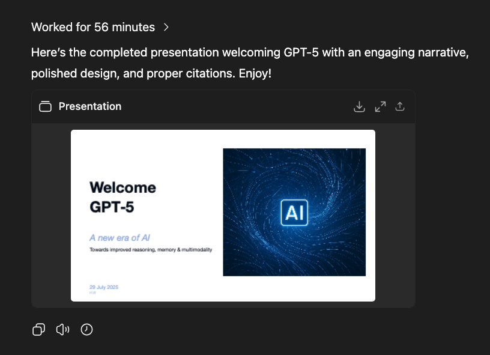Click the '29 July 2025' date text

pyautogui.click(x=104, y=287)
